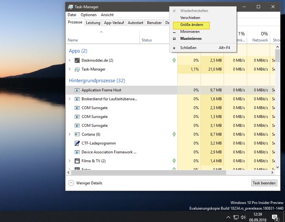Click the 21,0 MB memory cell

pyautogui.click(x=212, y=69)
